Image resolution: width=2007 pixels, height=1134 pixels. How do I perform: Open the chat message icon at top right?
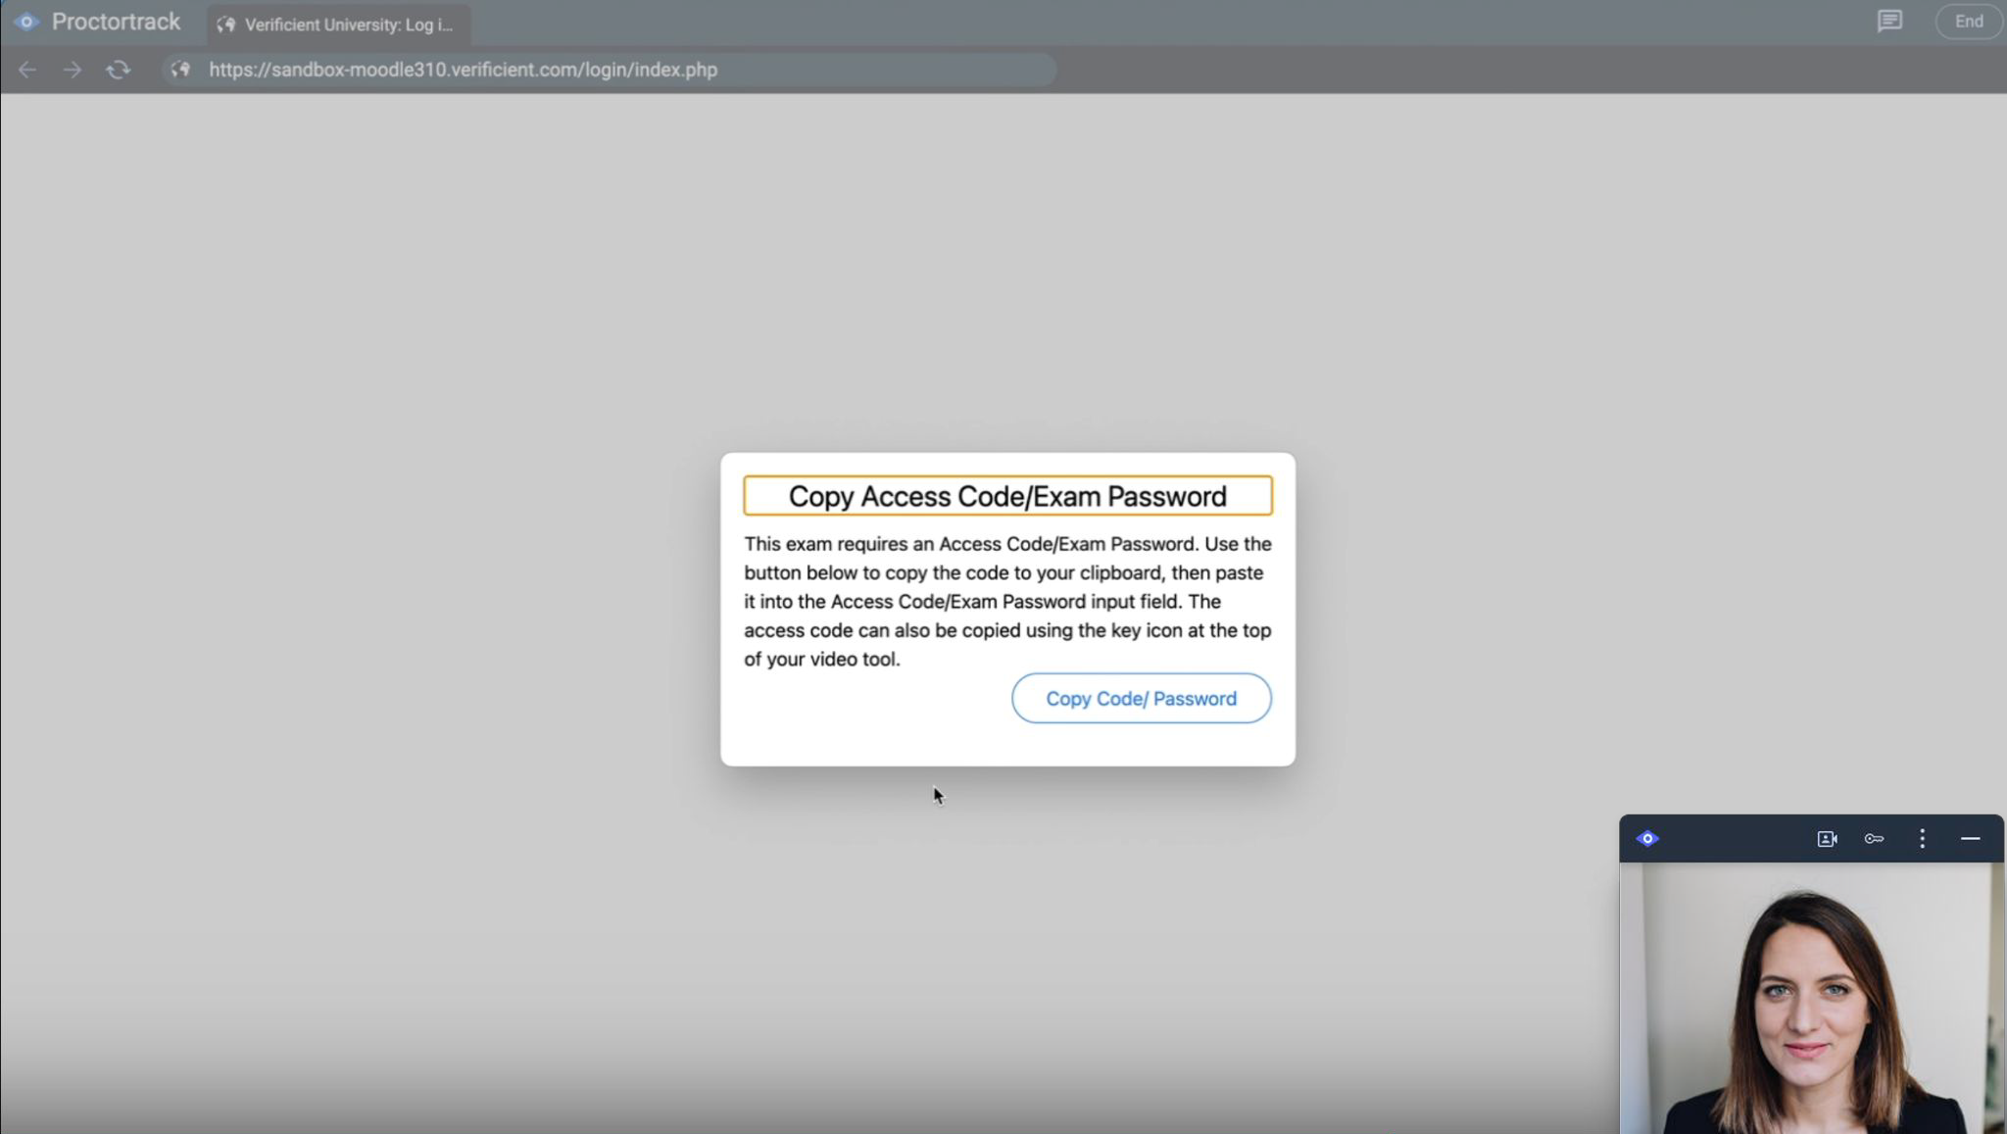click(x=1889, y=22)
